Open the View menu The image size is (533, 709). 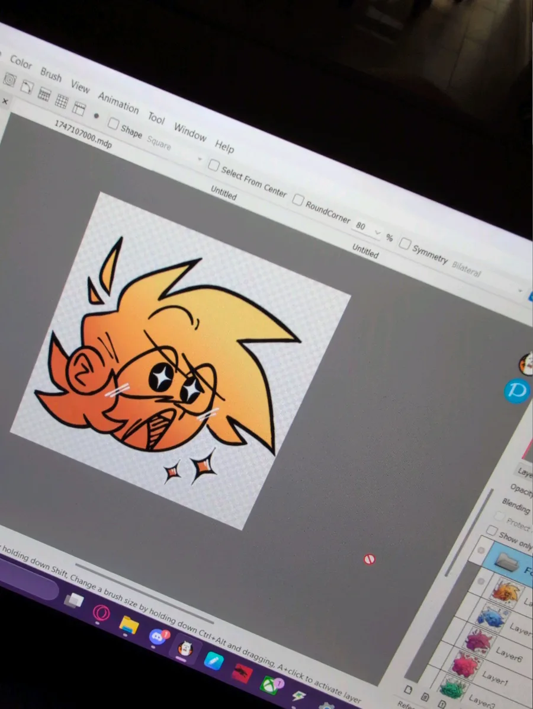(x=80, y=86)
